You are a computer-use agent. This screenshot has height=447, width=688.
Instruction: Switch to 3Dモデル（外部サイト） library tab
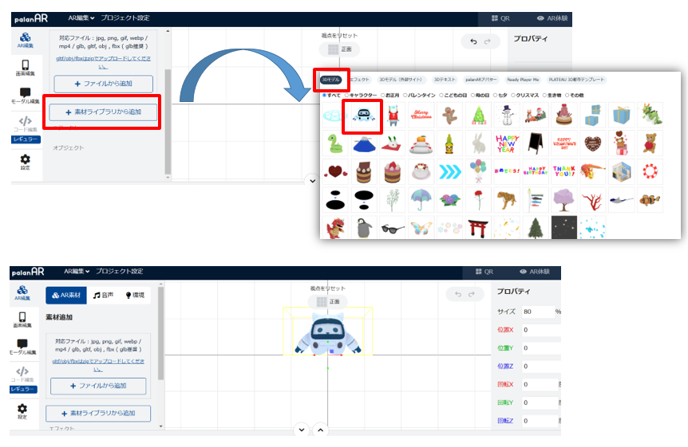(401, 80)
